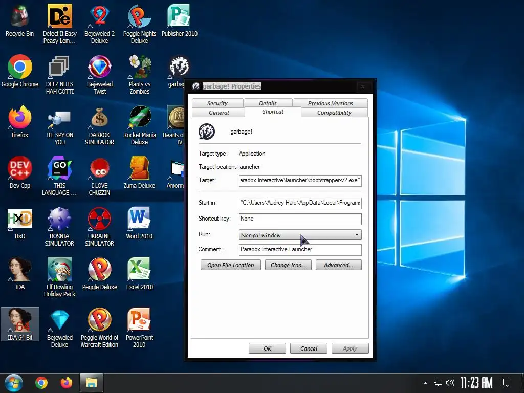Switch to the Compatibility tab
Screen dimensions: 524x393
(334, 113)
